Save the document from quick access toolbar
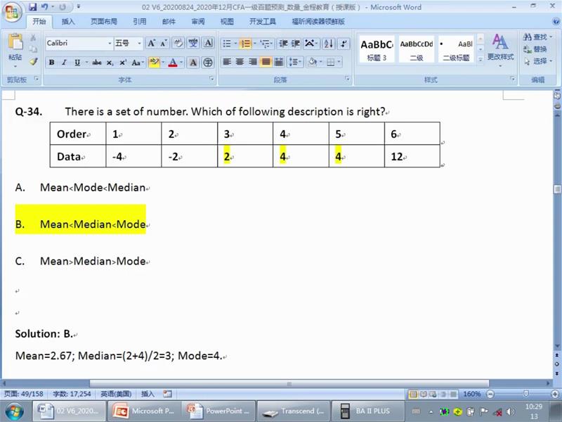 click(33, 7)
